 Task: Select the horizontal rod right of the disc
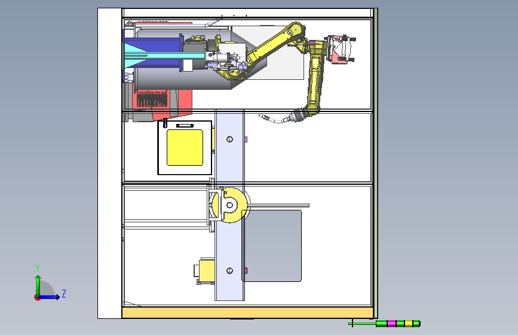tap(279, 206)
